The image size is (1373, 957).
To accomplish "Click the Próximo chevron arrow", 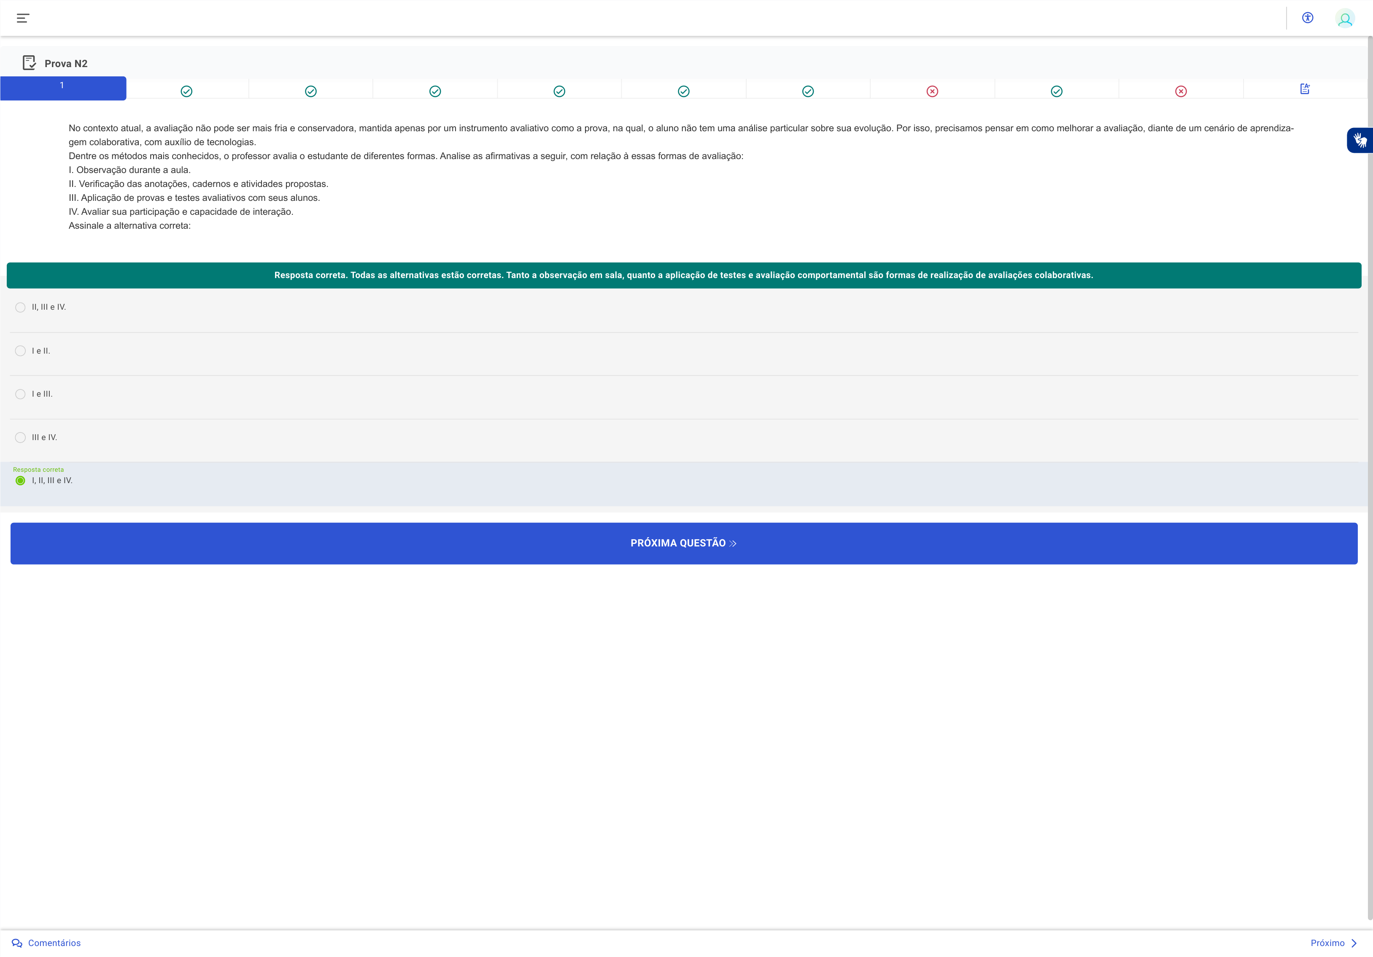I will 1354,943.
